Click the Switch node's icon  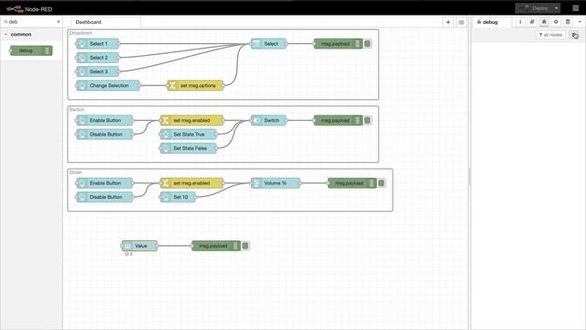(x=256, y=120)
